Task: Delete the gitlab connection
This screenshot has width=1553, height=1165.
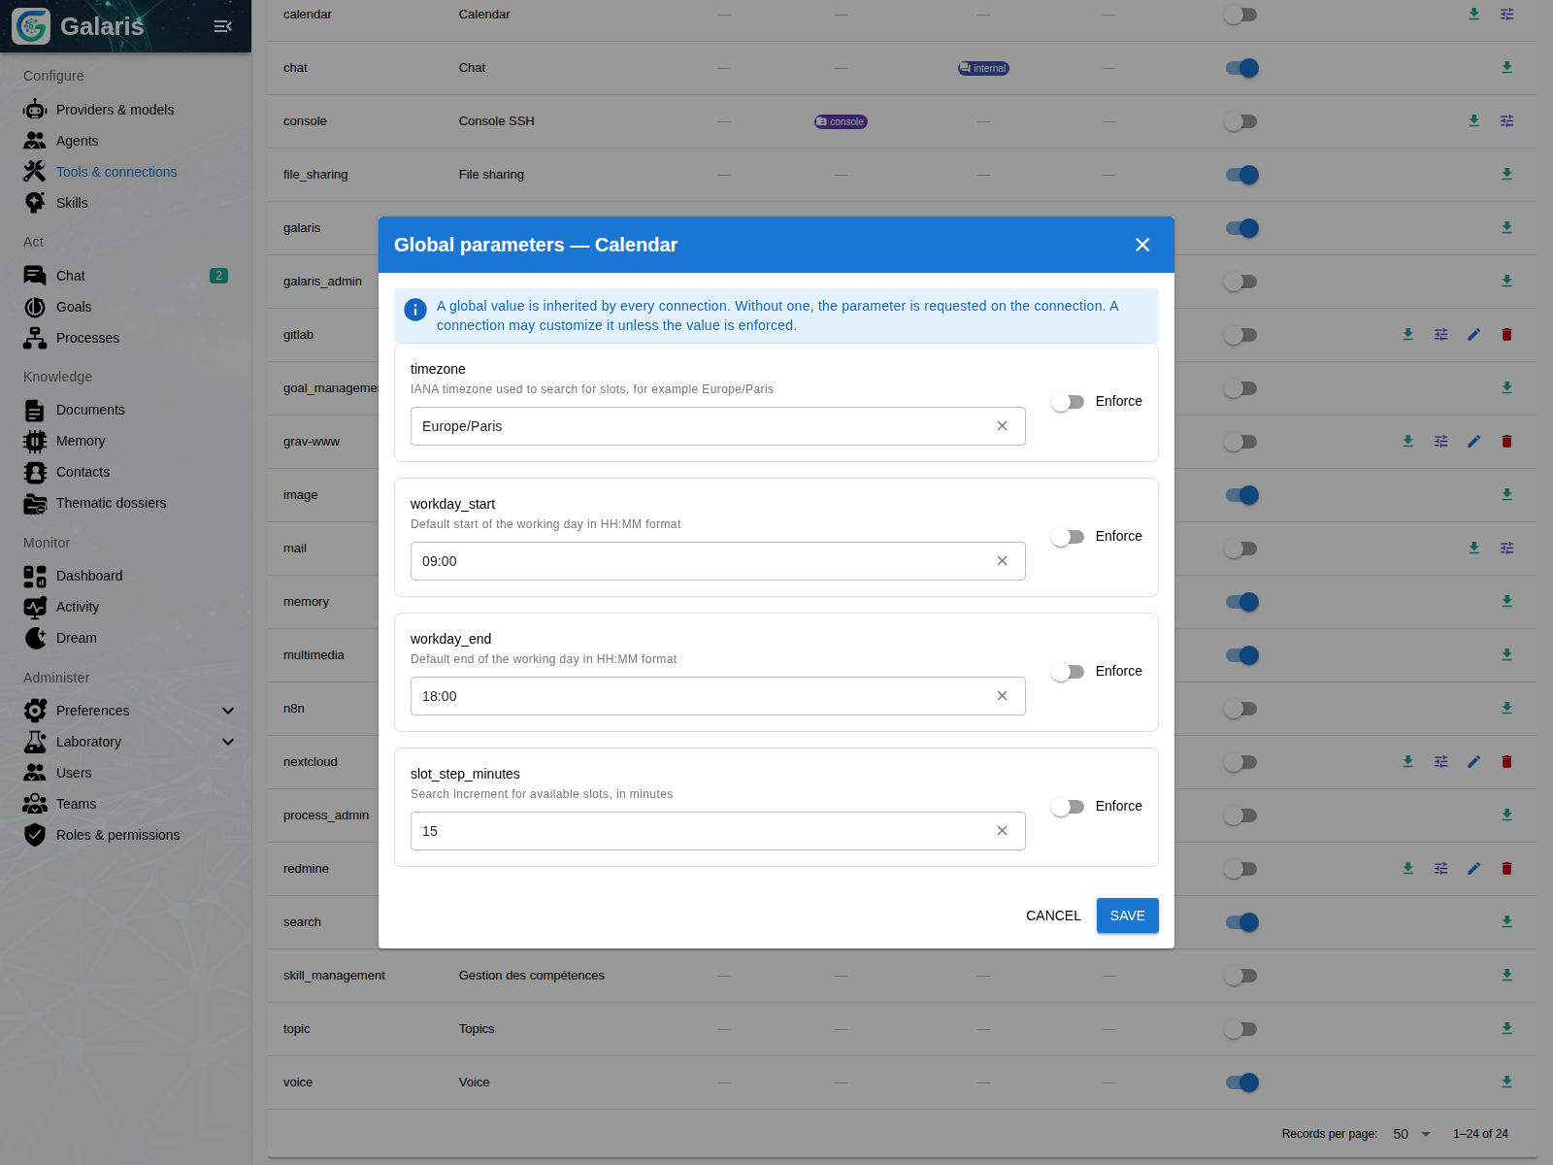Action: [x=1506, y=335]
